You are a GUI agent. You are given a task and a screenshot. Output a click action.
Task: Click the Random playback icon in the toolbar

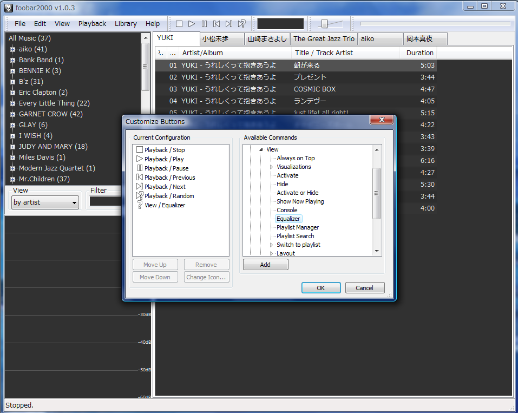point(241,24)
